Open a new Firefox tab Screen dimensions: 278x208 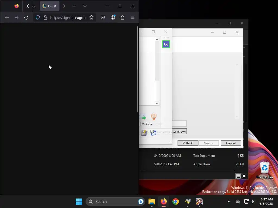74,6
